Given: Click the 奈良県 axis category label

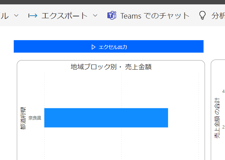Looking at the screenshot, I should (x=35, y=118).
